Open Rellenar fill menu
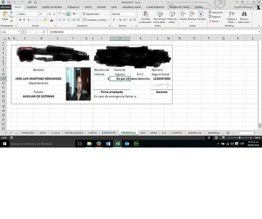The height and width of the screenshot is (219, 262). point(215,17)
